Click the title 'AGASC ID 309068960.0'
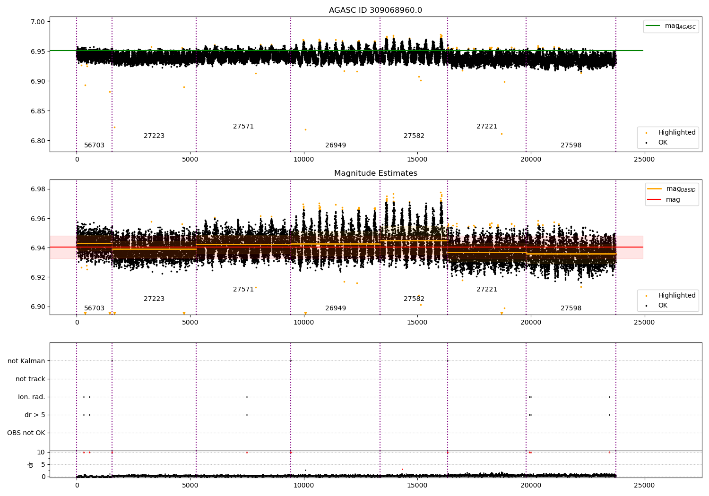Viewport: 709px width, 496px height. [375, 10]
